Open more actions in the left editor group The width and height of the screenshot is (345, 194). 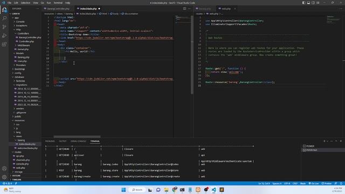coord(189,9)
